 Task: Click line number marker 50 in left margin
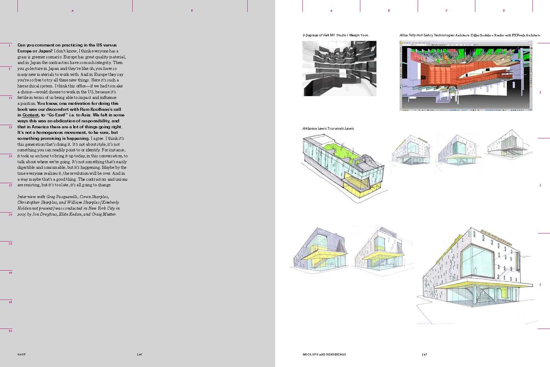pyautogui.click(x=10, y=331)
